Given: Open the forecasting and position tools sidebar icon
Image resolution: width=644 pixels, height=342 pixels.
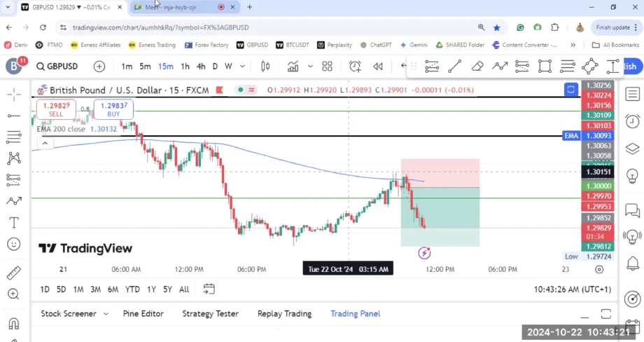Looking at the screenshot, I should 14,179.
